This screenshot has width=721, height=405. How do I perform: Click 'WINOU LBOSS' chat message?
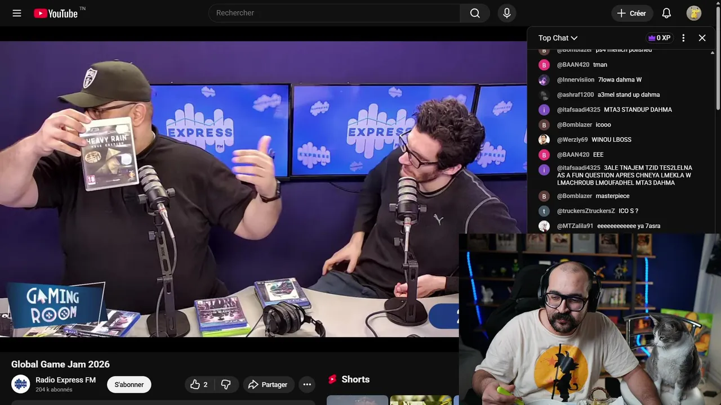(611, 139)
